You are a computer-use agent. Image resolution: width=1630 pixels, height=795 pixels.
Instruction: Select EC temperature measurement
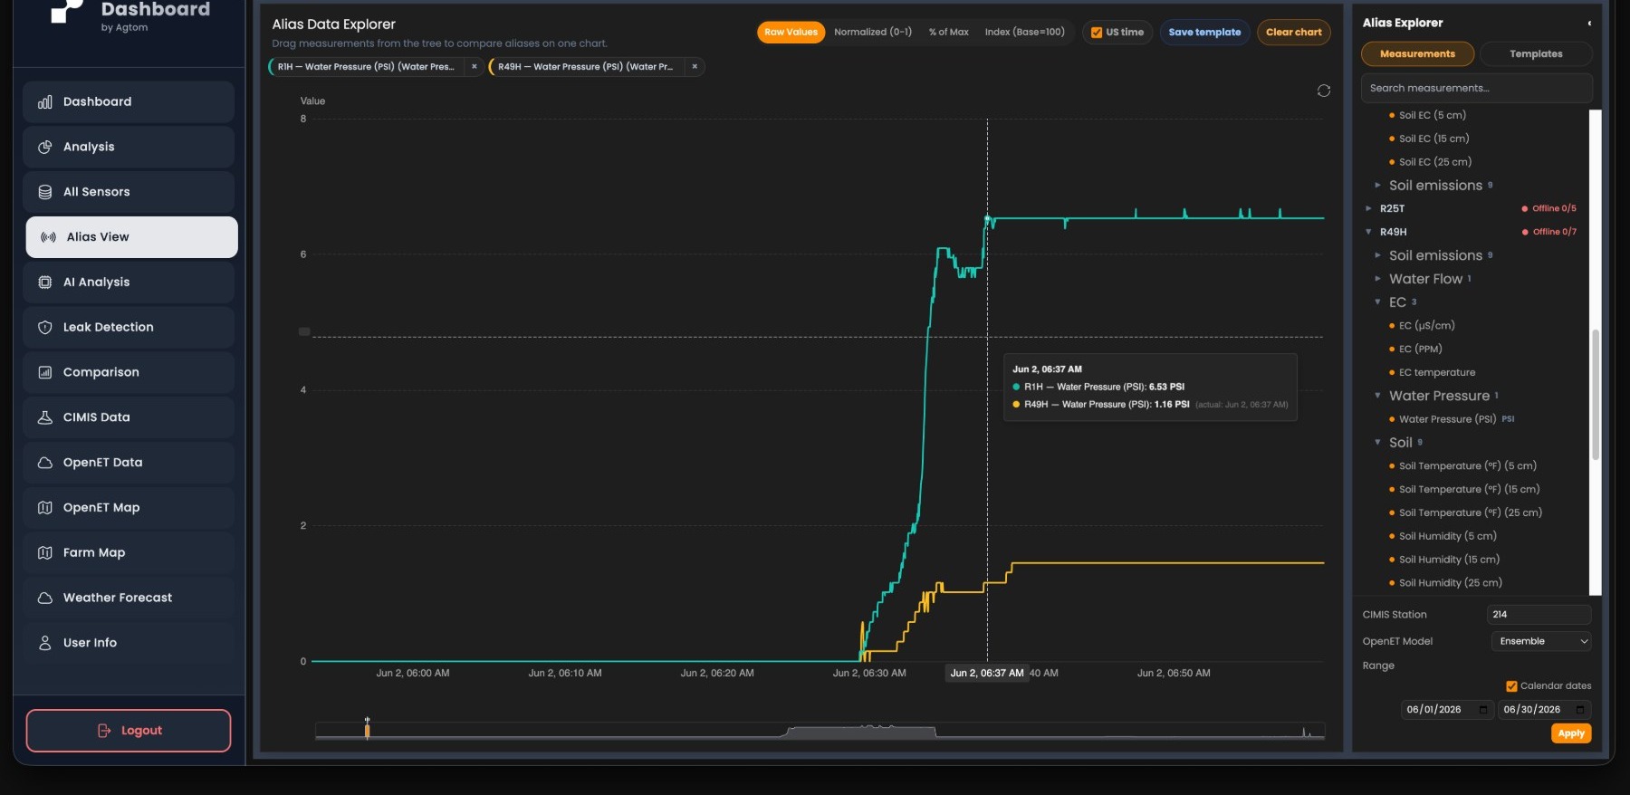[x=1437, y=373]
